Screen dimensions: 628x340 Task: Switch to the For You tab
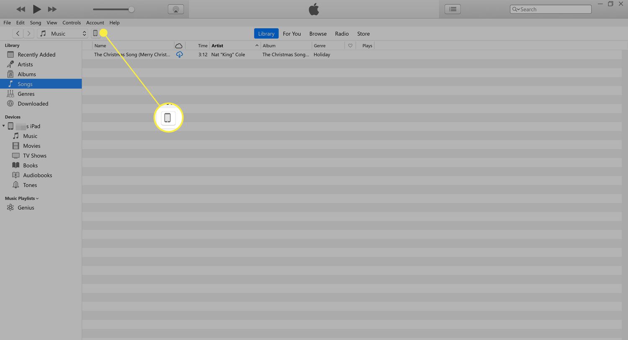[292, 33]
